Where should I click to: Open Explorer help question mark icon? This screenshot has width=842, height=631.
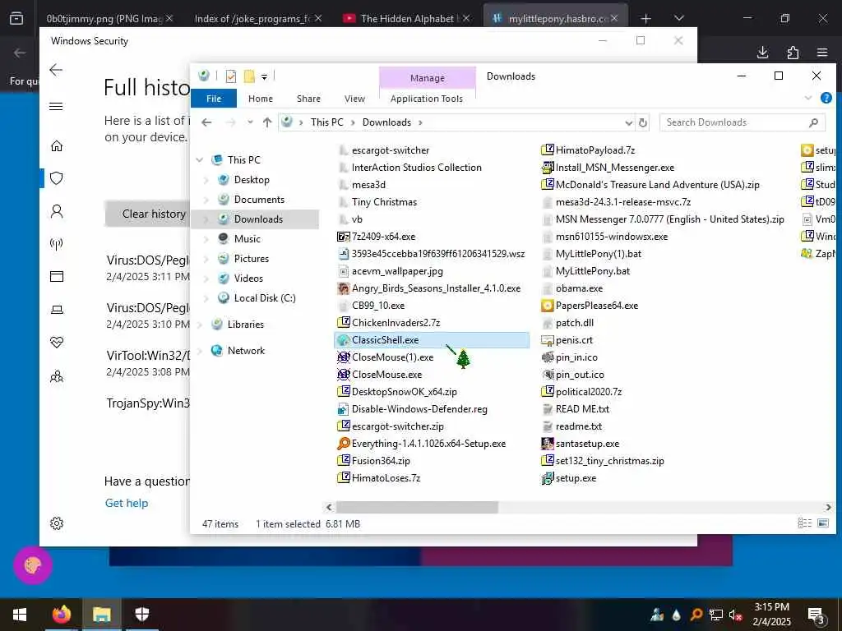pyautogui.click(x=826, y=98)
